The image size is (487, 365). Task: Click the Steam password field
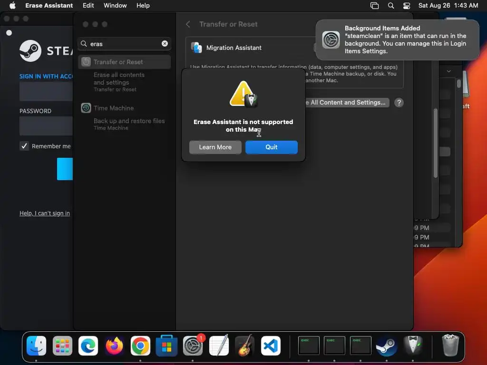[x=46, y=125]
